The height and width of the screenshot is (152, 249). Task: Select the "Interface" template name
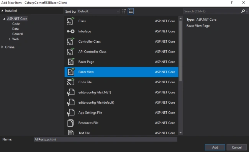(85, 31)
